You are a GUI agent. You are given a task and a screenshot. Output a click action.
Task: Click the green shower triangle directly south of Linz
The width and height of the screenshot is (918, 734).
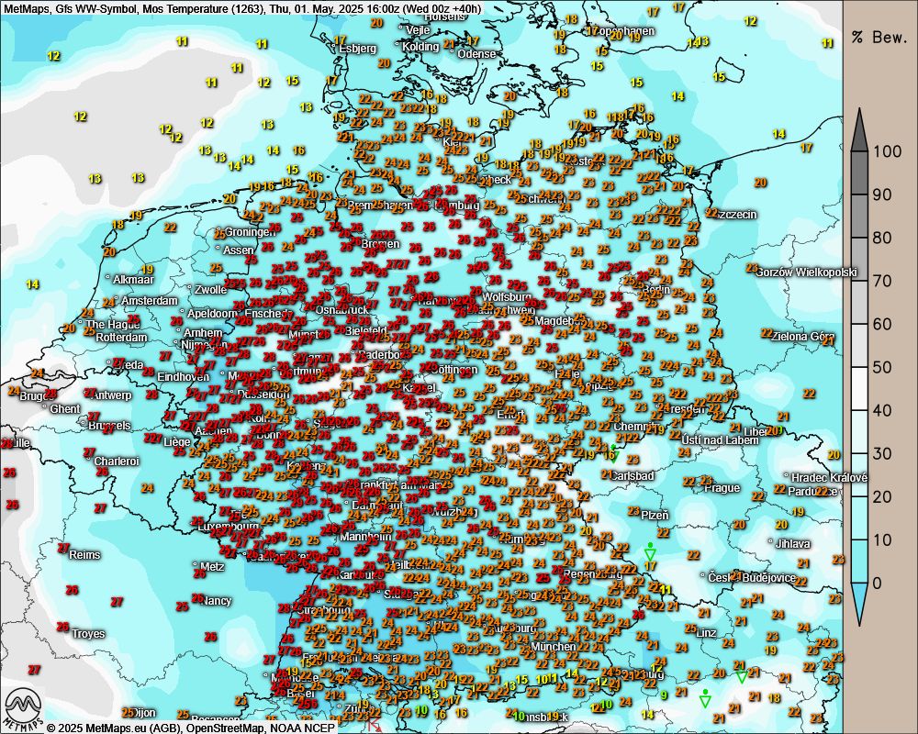[x=705, y=697]
